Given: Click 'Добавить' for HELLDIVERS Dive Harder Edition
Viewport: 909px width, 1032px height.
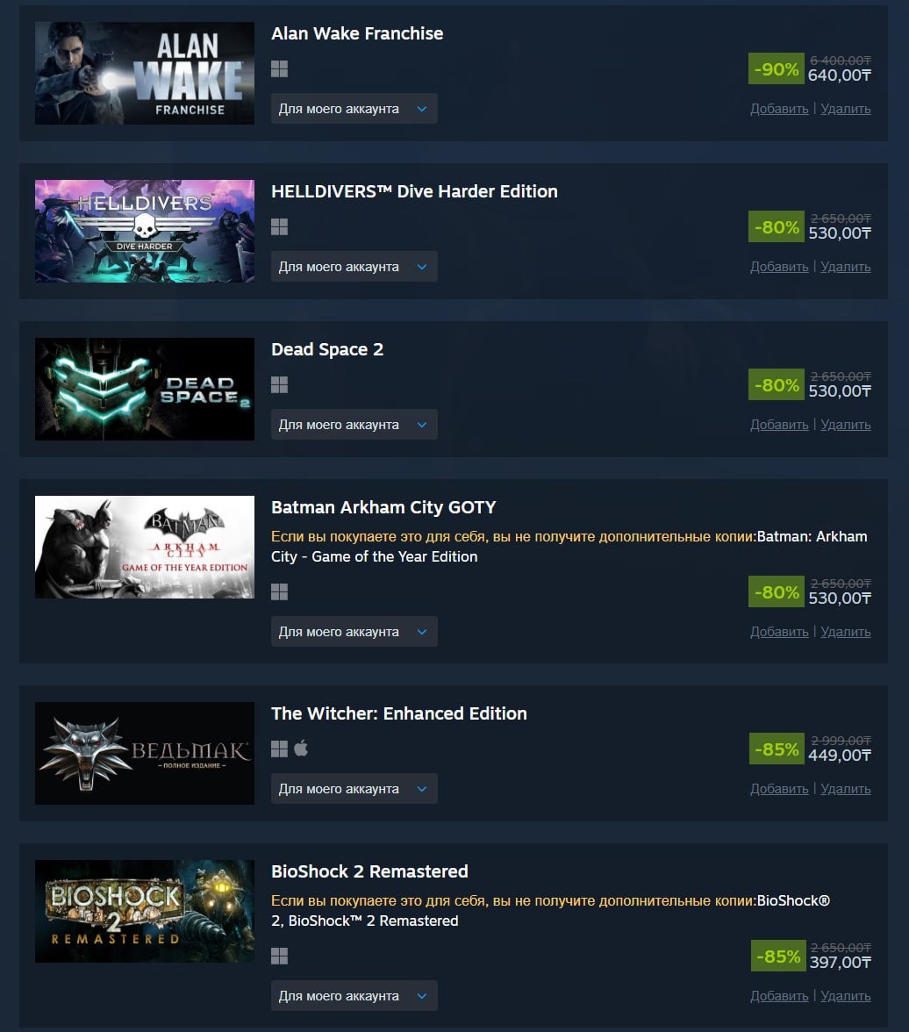Looking at the screenshot, I should [x=779, y=267].
